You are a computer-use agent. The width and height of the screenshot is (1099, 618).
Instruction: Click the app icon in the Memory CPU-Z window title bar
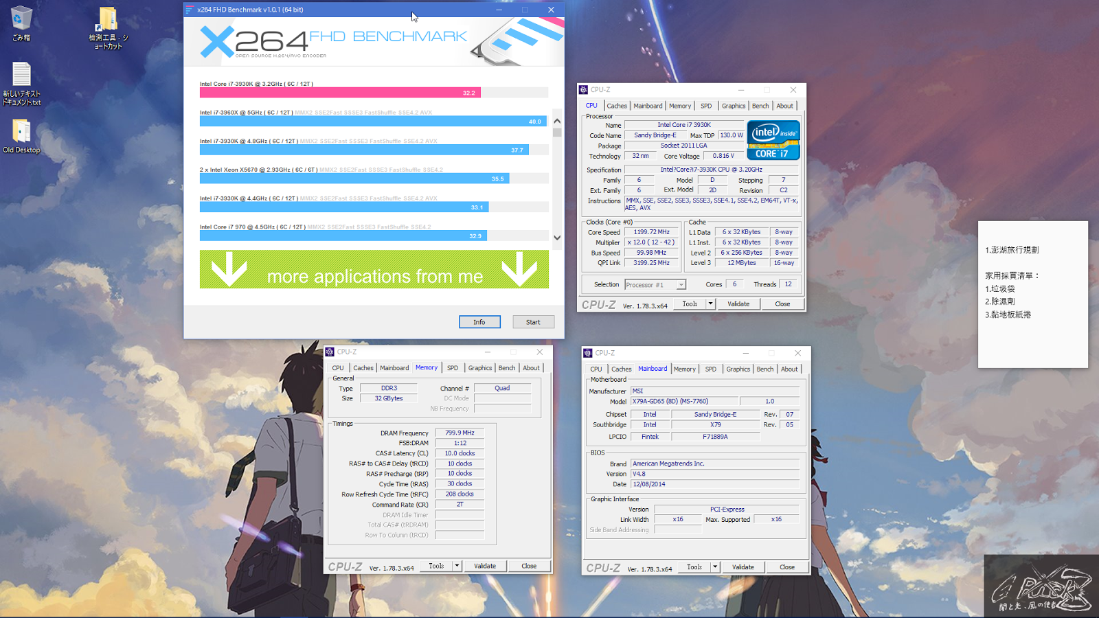[x=330, y=352]
